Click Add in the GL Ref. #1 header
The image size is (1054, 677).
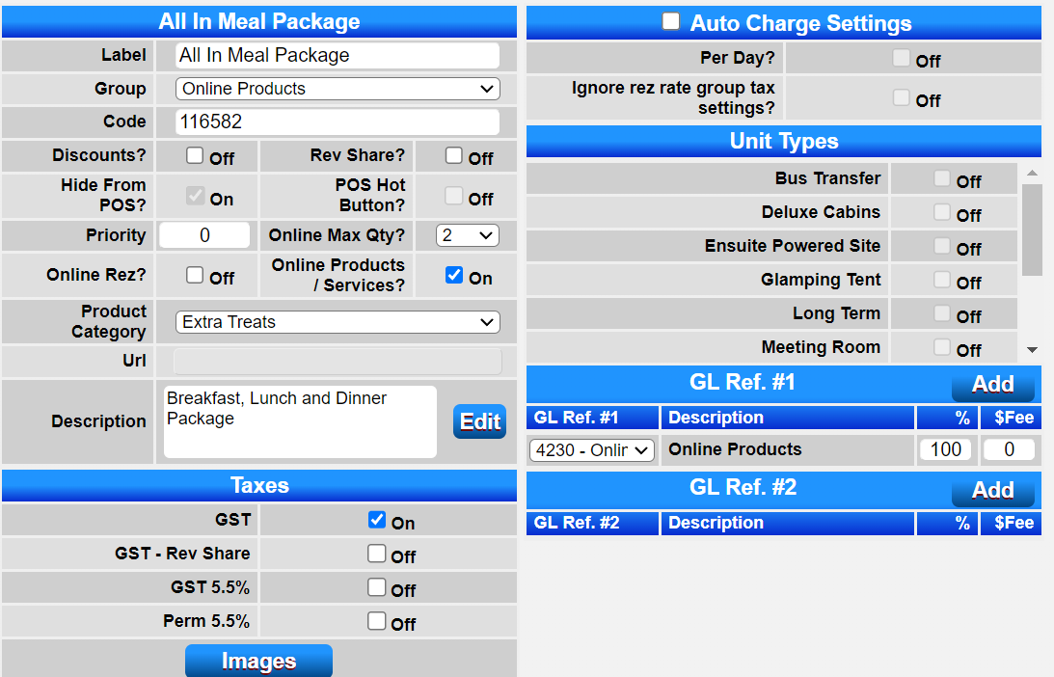[993, 384]
